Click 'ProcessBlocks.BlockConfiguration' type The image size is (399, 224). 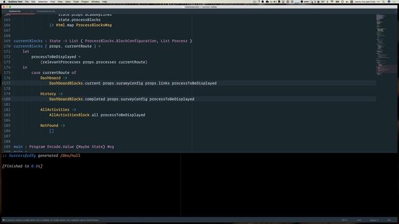(x=120, y=41)
